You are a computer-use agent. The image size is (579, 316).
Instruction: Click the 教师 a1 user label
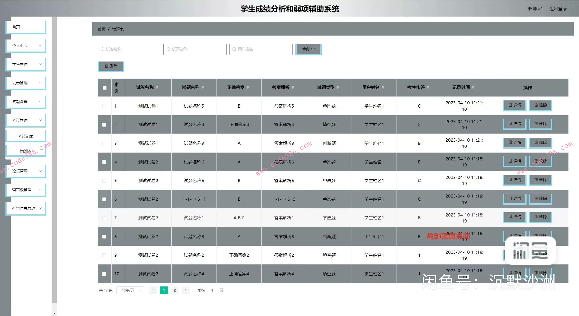pyautogui.click(x=535, y=9)
